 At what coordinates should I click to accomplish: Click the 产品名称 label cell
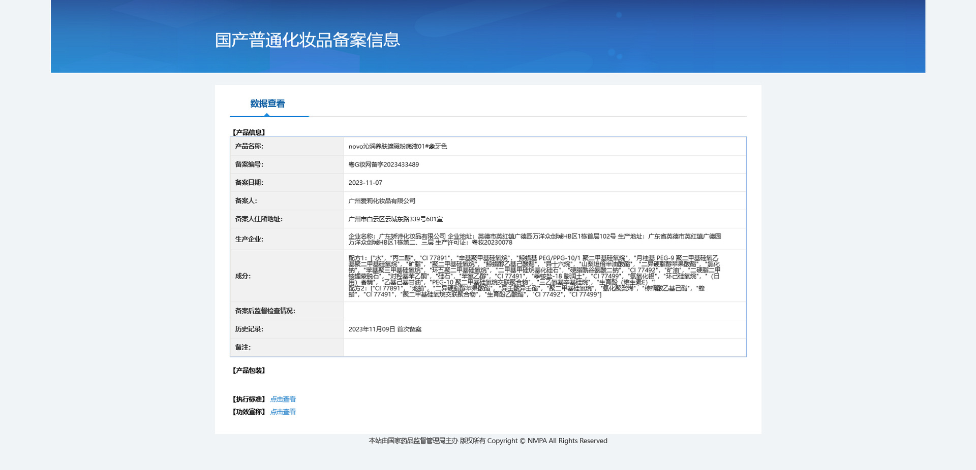pos(287,146)
